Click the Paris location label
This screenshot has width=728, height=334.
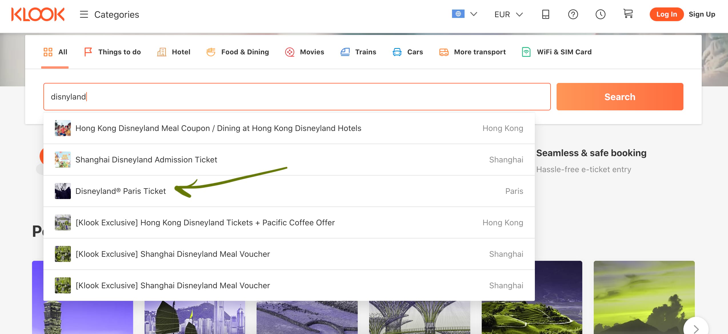[514, 191]
